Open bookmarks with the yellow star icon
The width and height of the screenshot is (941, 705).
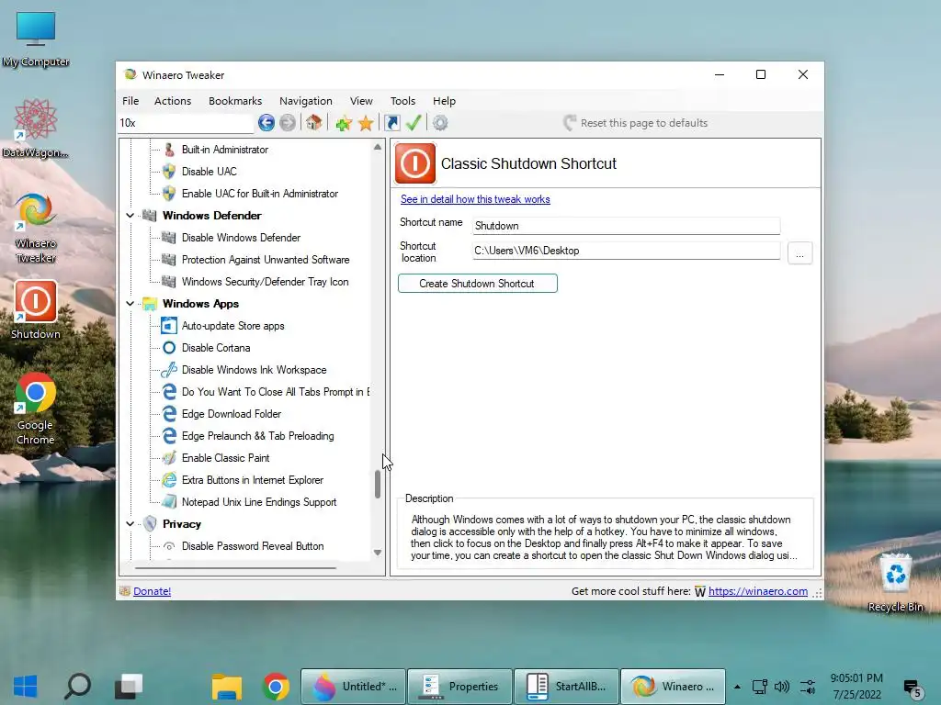(366, 124)
